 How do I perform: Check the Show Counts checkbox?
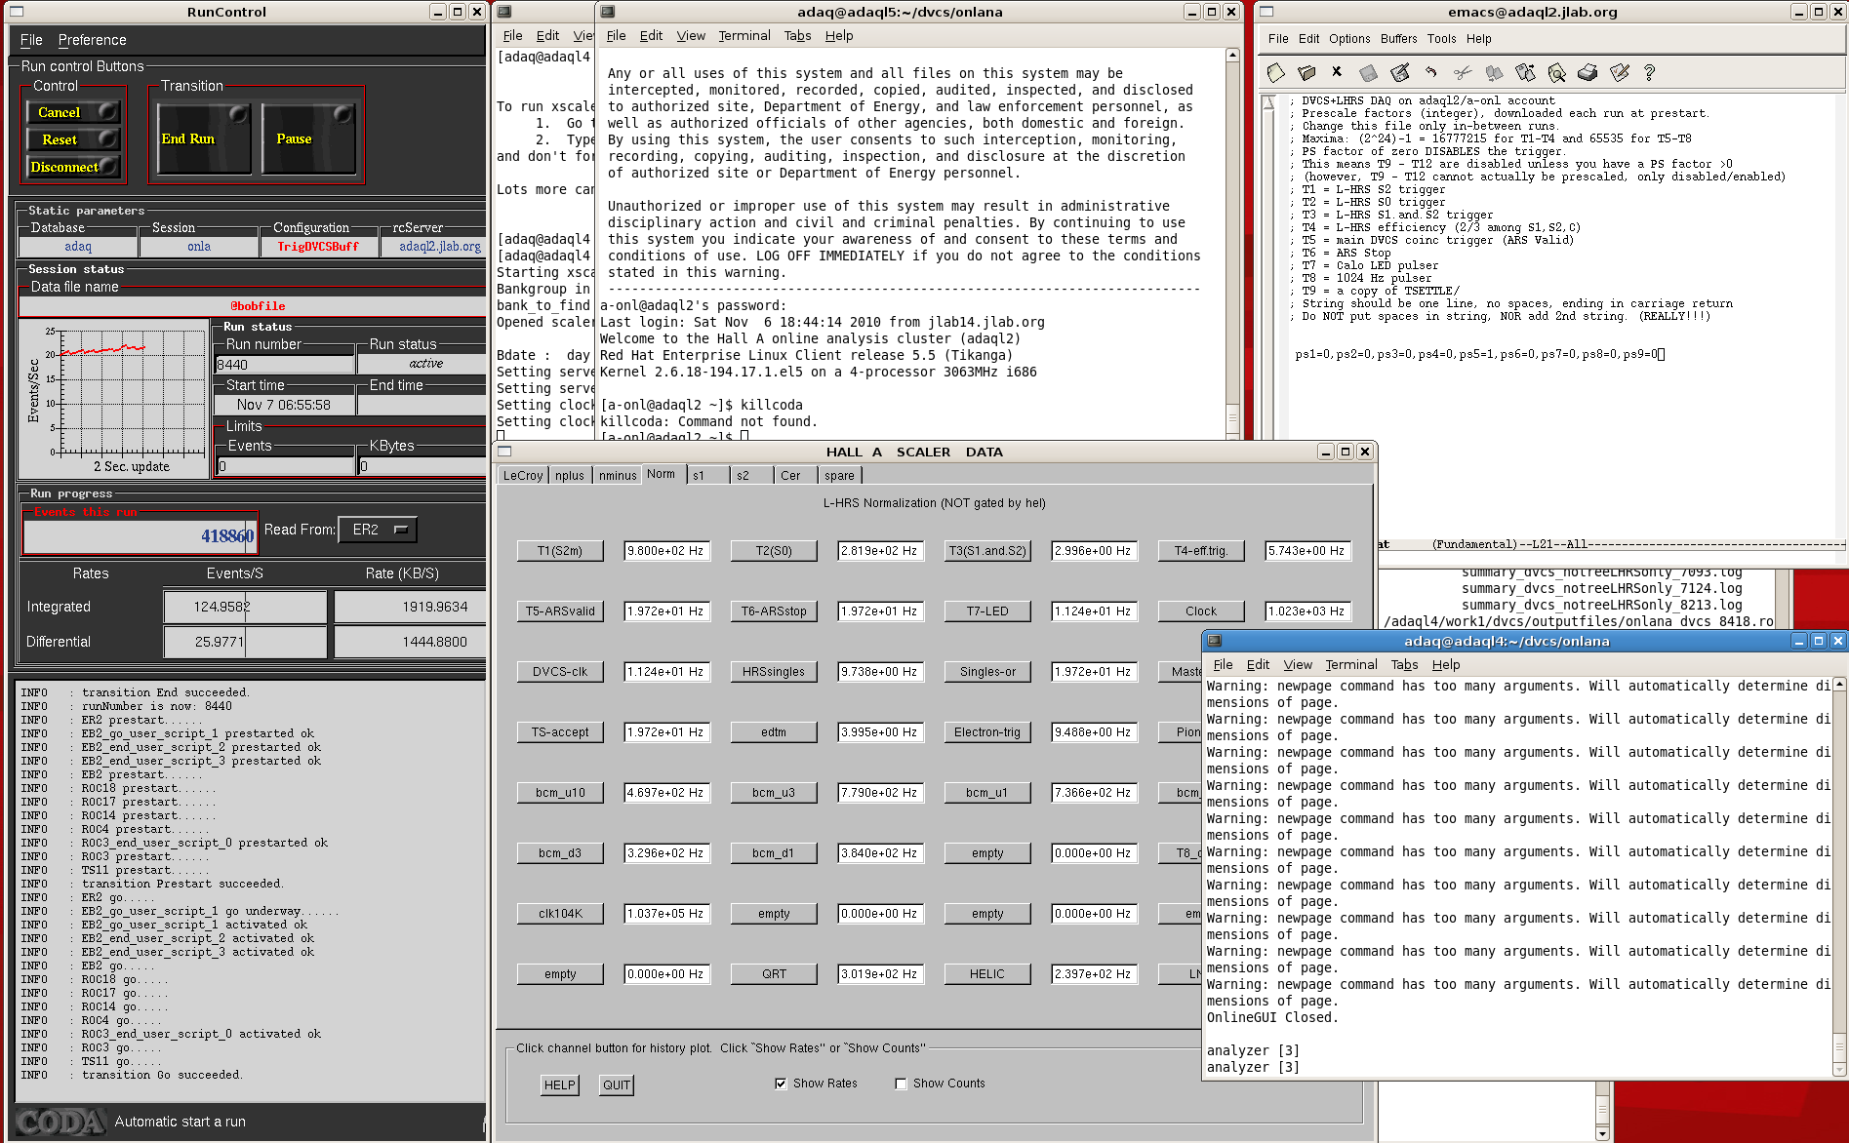(x=901, y=1084)
